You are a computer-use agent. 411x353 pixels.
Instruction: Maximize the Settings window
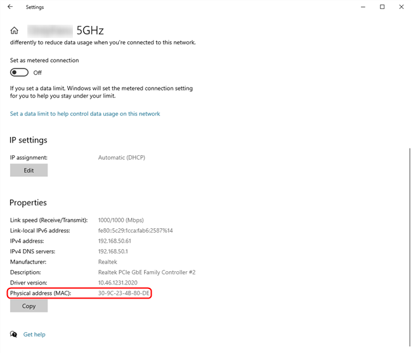(382, 7)
